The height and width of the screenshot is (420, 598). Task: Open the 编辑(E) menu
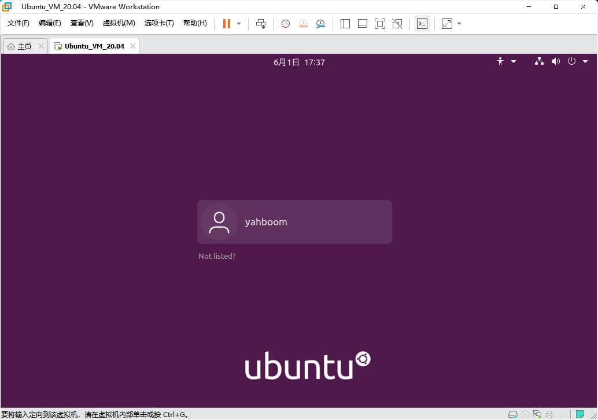click(x=50, y=23)
